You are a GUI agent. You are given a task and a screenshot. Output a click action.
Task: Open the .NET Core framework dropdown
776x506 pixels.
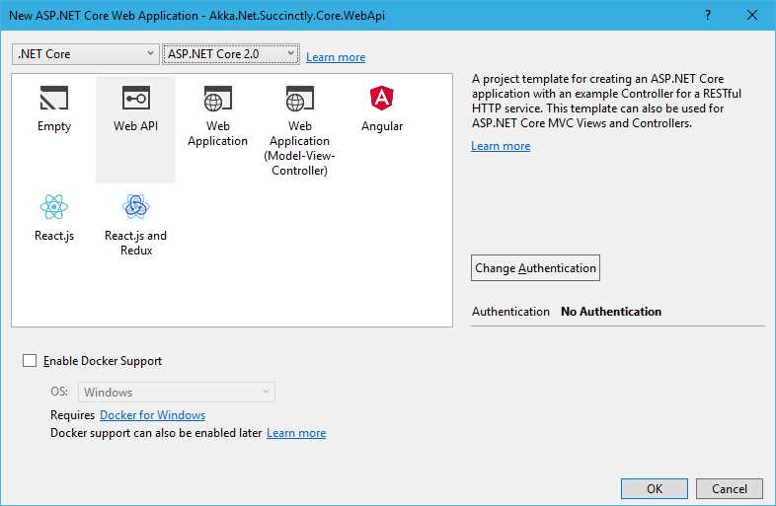[86, 54]
